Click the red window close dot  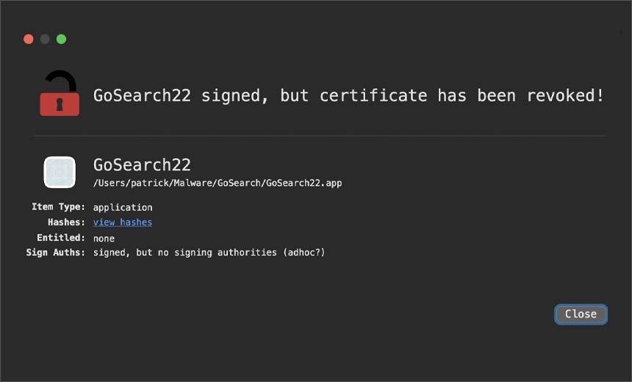(29, 39)
